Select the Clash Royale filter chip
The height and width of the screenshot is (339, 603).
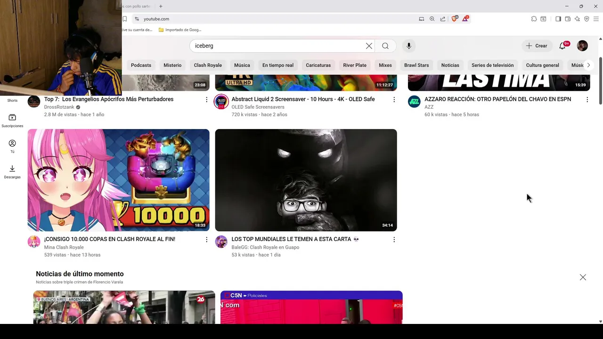208,65
